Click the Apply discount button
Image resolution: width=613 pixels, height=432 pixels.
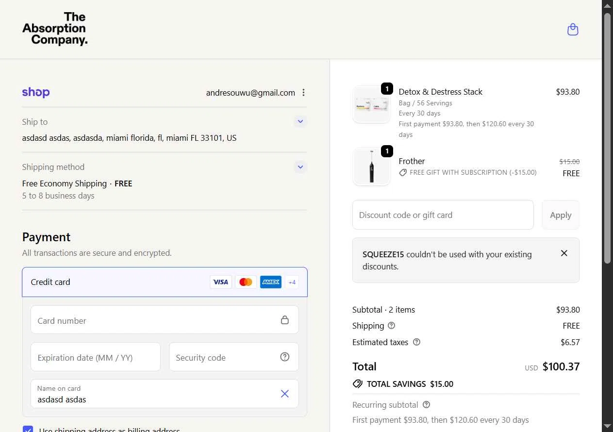point(561,215)
